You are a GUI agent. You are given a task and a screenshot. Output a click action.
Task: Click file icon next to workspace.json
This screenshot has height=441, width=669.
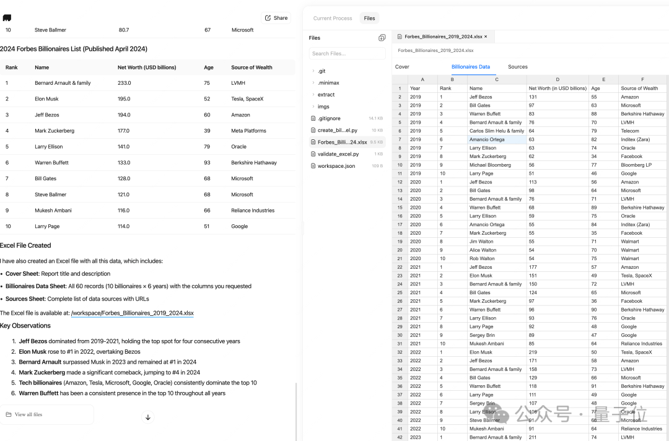[313, 166]
